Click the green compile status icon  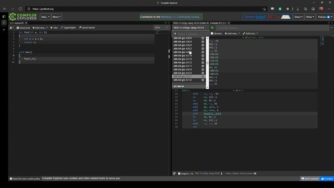[x=212, y=28]
